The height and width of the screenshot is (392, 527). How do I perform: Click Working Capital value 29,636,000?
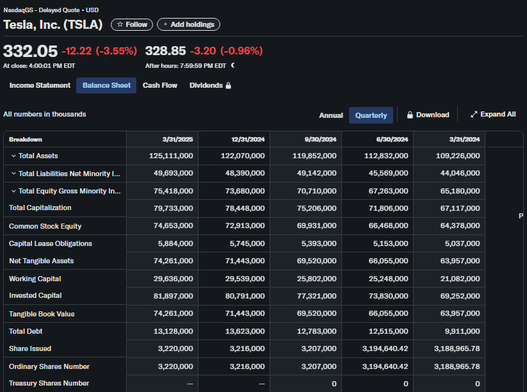click(x=173, y=279)
